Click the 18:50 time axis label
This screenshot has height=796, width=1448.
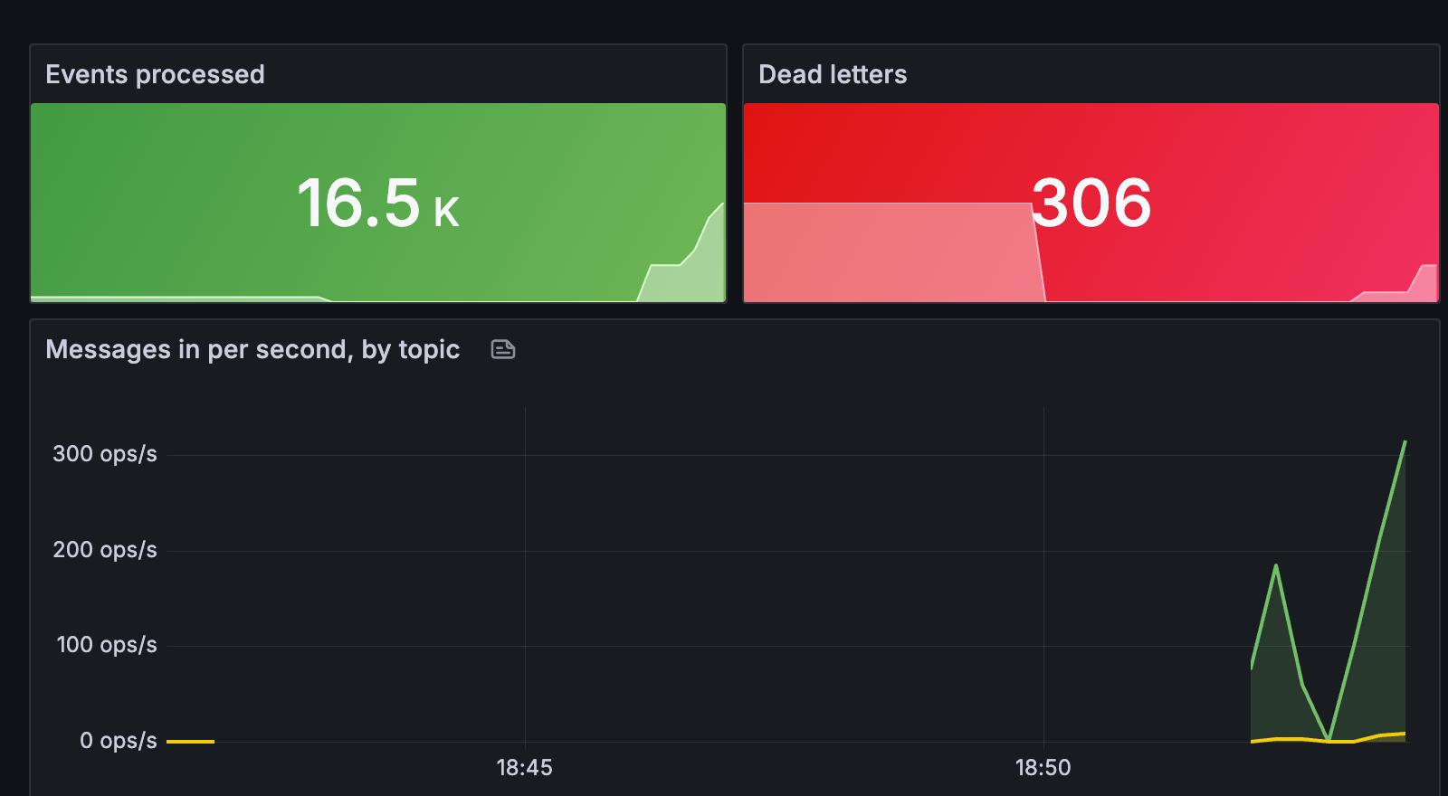1043,768
